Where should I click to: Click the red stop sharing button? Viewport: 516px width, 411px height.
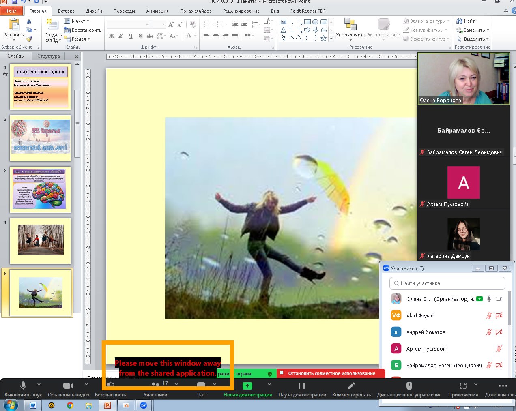click(331, 373)
